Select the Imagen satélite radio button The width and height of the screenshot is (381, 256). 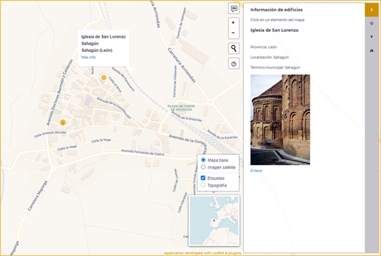204,167
